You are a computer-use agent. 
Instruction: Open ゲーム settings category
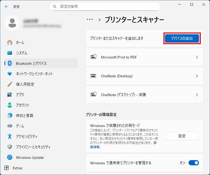coord(41,126)
